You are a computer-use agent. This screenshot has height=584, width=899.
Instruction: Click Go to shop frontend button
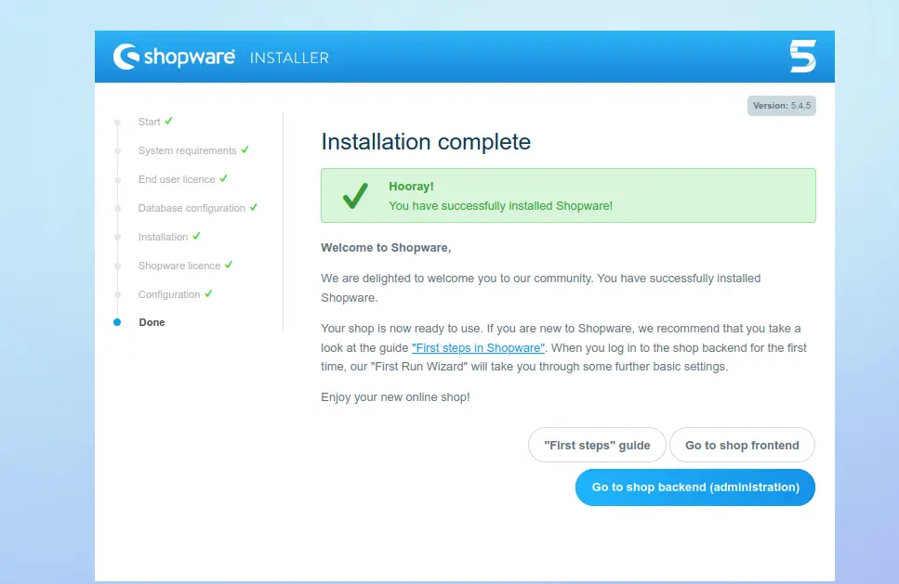742,445
